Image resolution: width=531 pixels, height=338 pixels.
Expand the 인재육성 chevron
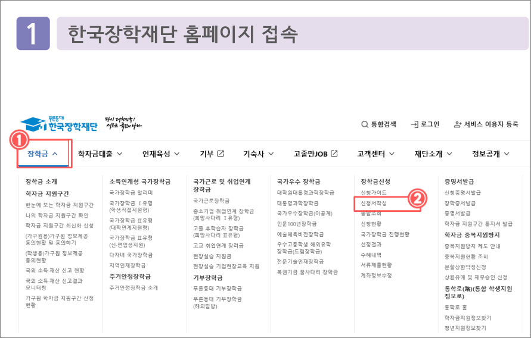pos(177,154)
